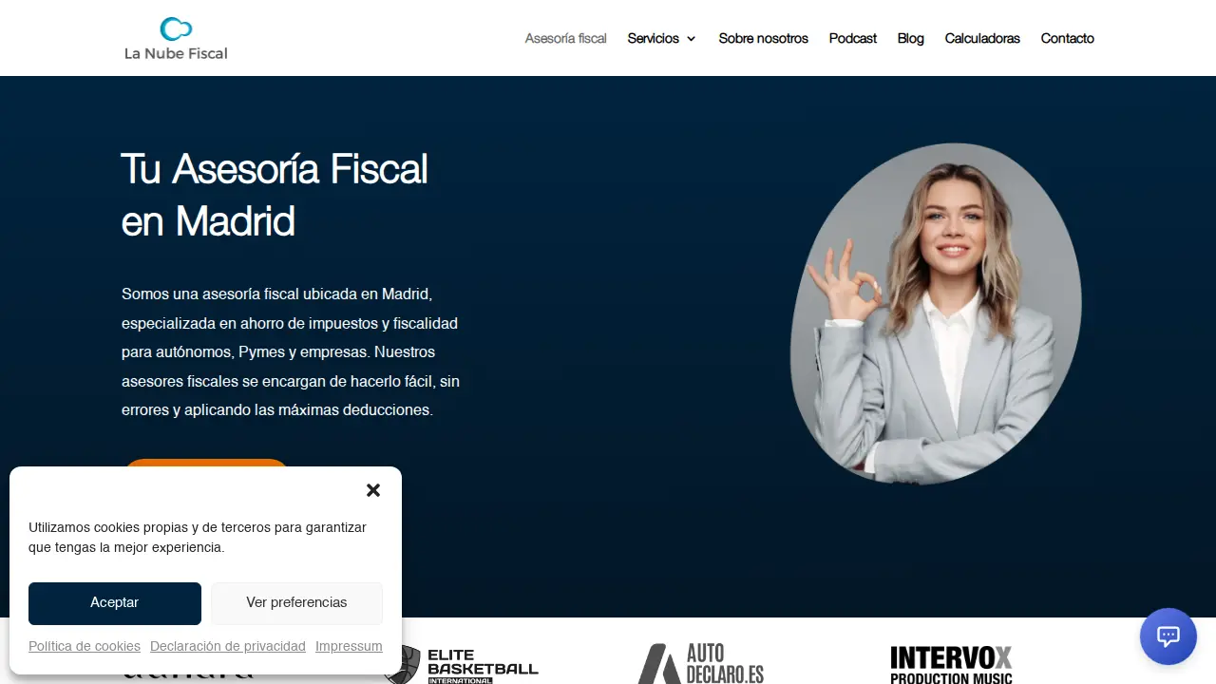The height and width of the screenshot is (684, 1216).
Task: Open Calculadoras in navigation
Action: point(982,38)
